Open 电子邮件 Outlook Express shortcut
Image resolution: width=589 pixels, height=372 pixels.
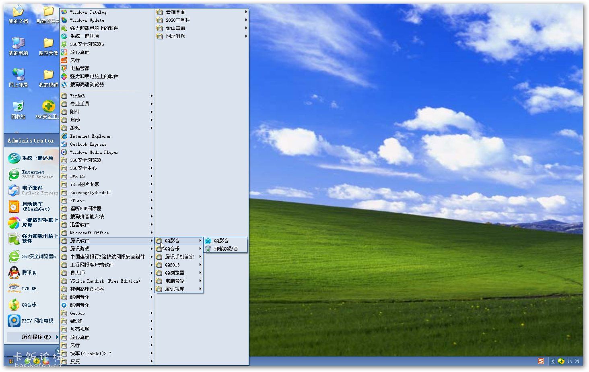[x=32, y=190]
